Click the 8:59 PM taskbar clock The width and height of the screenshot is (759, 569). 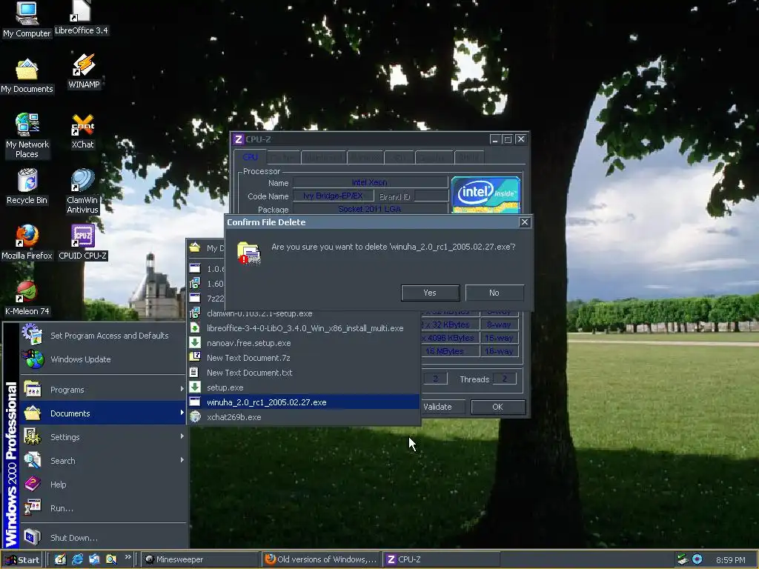click(x=730, y=560)
